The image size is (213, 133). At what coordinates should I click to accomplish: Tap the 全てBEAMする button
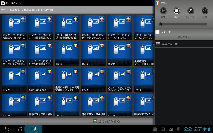click(106, 121)
